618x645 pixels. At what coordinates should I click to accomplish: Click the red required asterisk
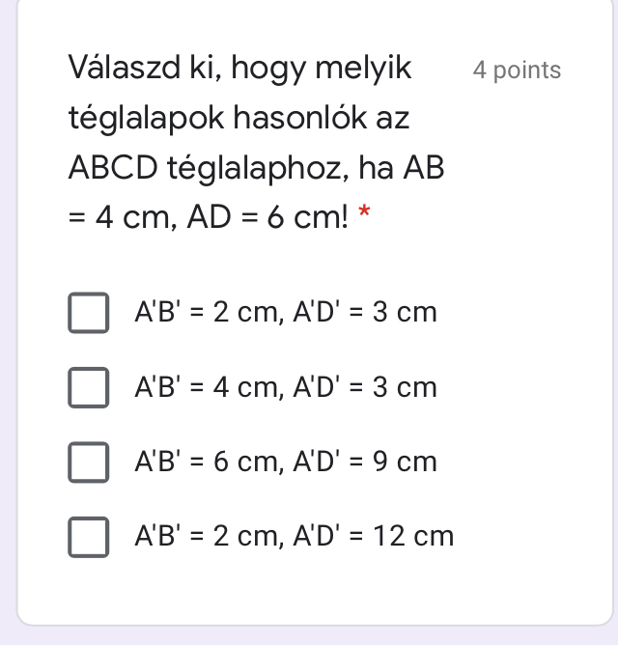coord(364,218)
